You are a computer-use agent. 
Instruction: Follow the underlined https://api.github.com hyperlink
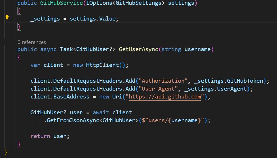coord(164,96)
